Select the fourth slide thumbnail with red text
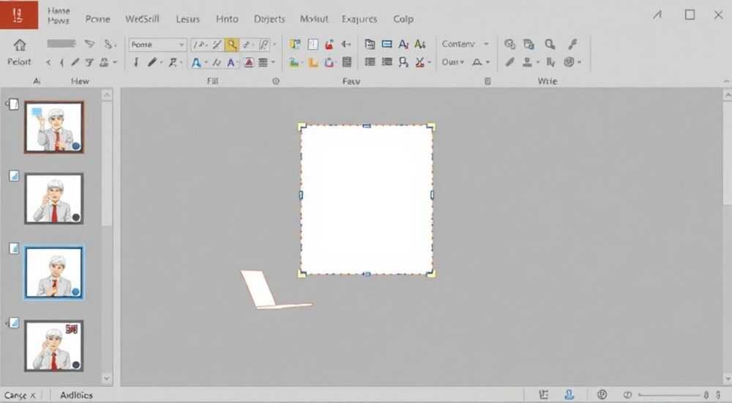Image resolution: width=732 pixels, height=403 pixels. (x=54, y=346)
